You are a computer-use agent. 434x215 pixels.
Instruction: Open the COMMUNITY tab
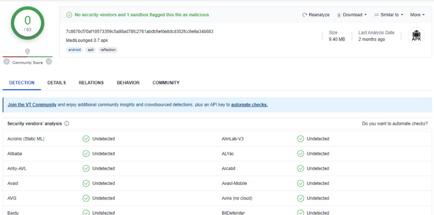166,82
